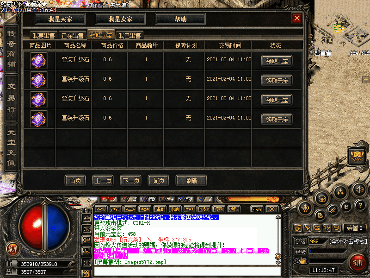The height and width of the screenshot is (278, 370).
Task: Click the first 套装升级石 item thumbnail
Action: 39,60
